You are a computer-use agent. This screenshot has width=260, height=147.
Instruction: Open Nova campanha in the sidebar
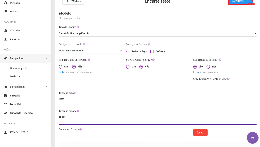(19, 69)
